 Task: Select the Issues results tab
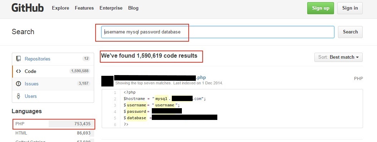[x=53, y=84]
